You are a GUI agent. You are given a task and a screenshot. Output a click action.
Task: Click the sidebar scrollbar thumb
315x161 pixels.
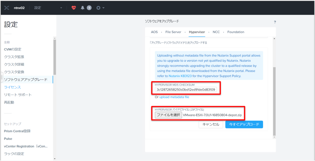coord(55,57)
